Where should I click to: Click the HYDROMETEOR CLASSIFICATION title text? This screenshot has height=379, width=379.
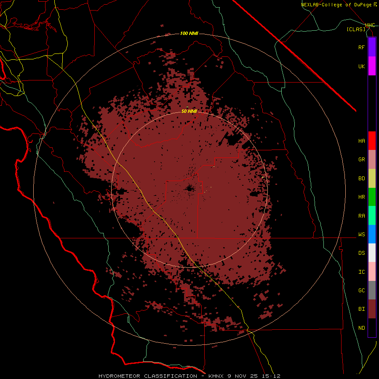point(148,376)
